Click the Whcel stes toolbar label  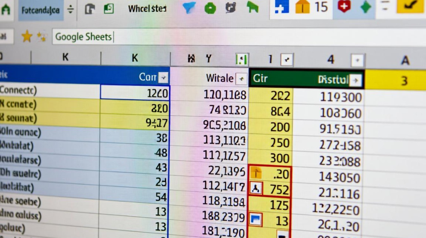point(147,9)
